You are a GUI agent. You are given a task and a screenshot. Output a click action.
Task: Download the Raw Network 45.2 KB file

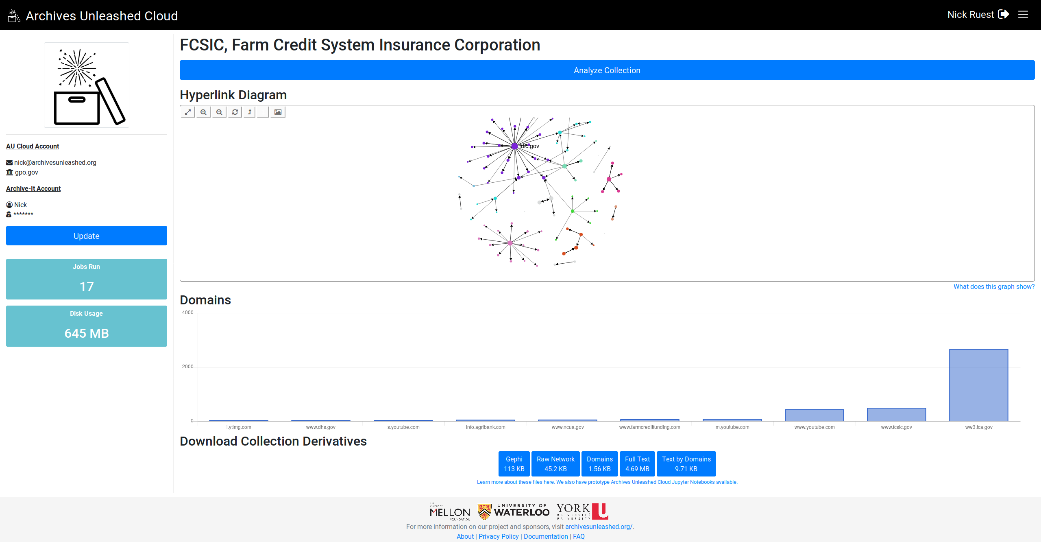555,464
